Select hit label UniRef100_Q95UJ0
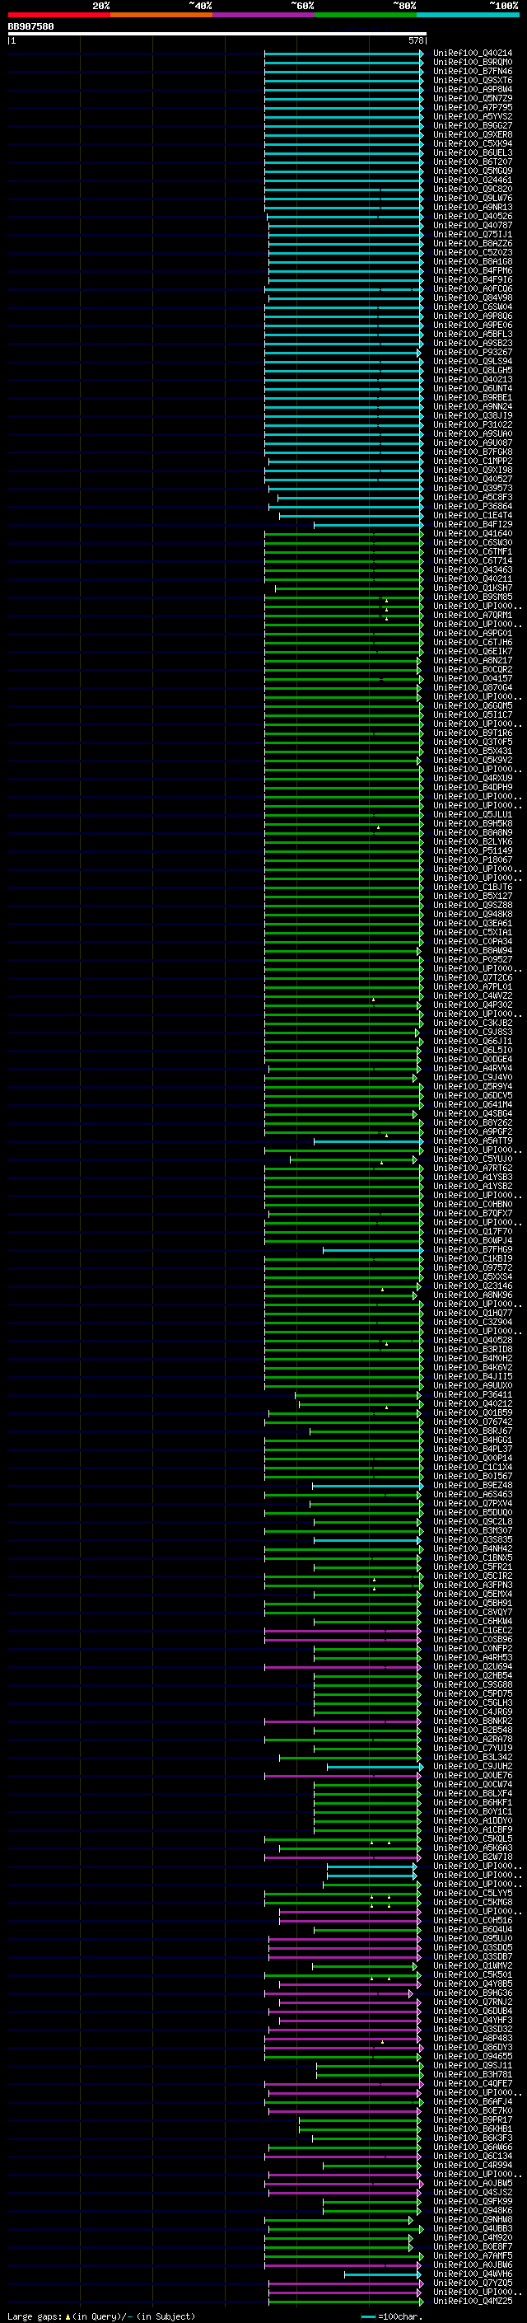The image size is (527, 2323). [x=473, y=1940]
